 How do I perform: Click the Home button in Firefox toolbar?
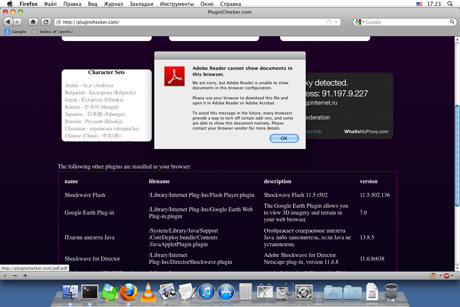pos(33,22)
